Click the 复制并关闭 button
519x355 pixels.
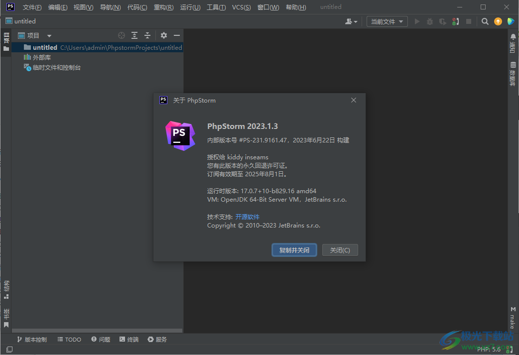tap(294, 249)
